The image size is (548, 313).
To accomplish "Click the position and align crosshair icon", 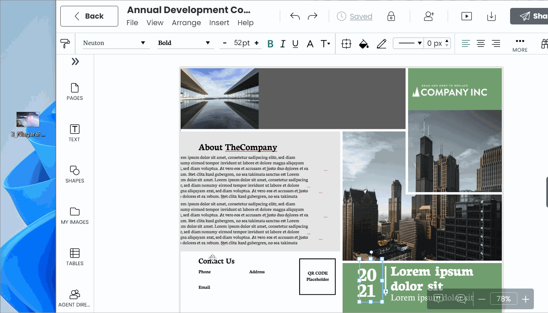I will pos(346,44).
